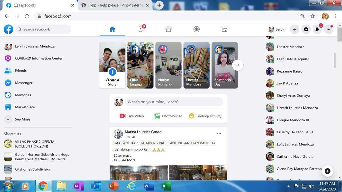Show hidden system tray icons
Screen dimensions: 342x192
[x=288, y=186]
